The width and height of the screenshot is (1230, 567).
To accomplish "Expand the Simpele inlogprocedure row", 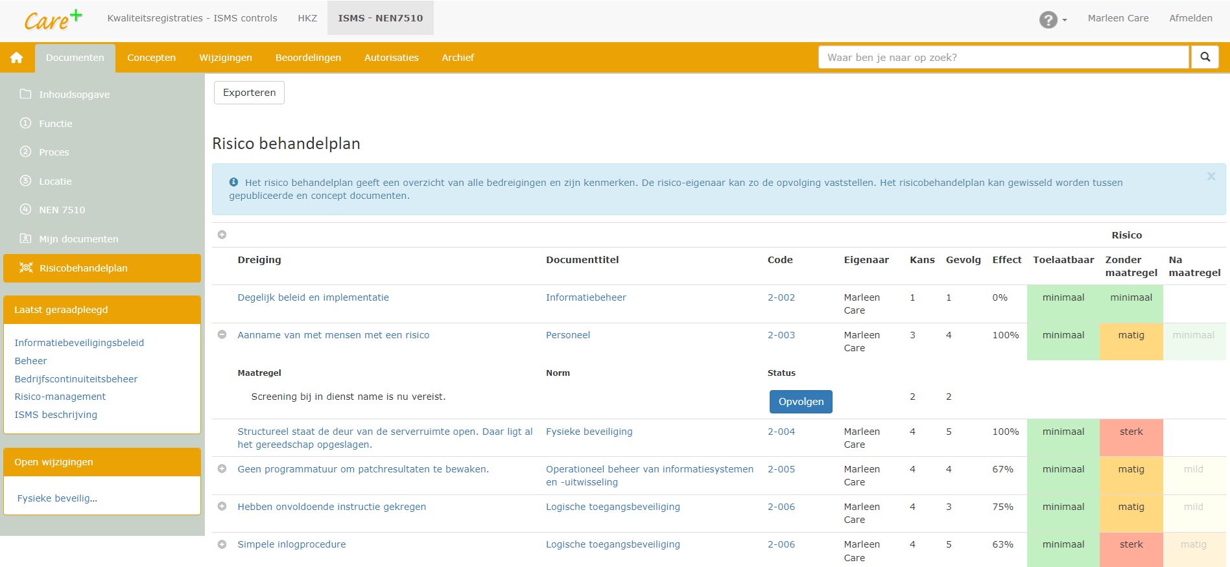I will point(222,544).
